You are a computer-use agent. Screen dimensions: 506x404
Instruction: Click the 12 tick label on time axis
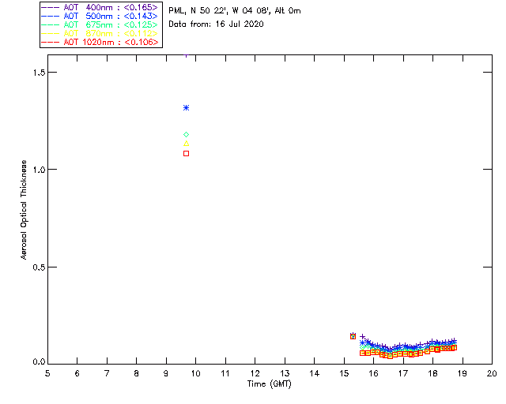click(x=255, y=373)
